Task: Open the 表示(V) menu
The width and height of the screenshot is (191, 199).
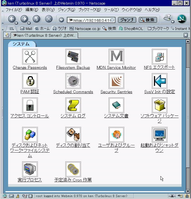Action: click(48, 10)
